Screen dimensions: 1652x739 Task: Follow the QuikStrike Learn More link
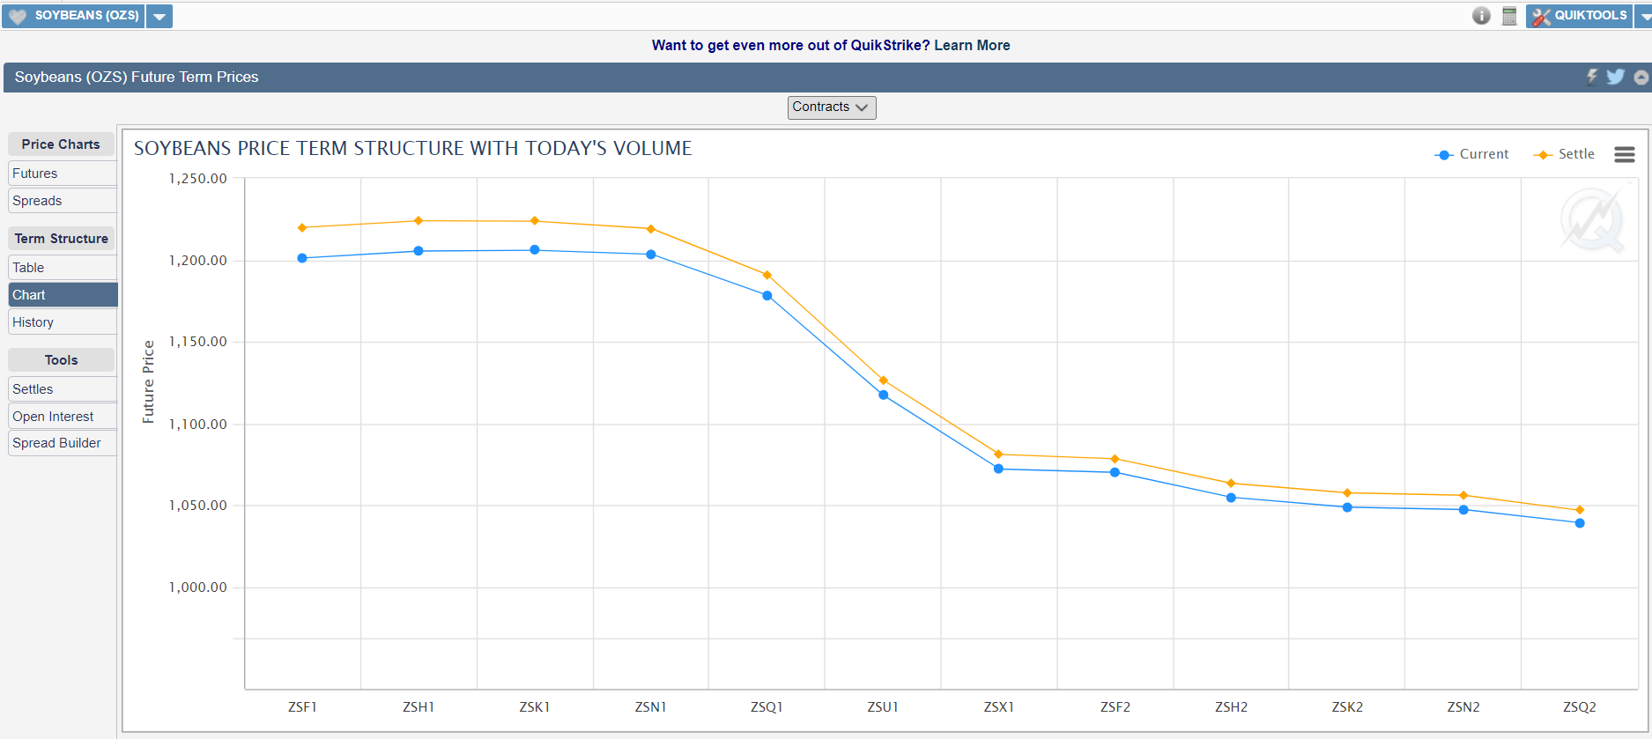click(x=972, y=45)
